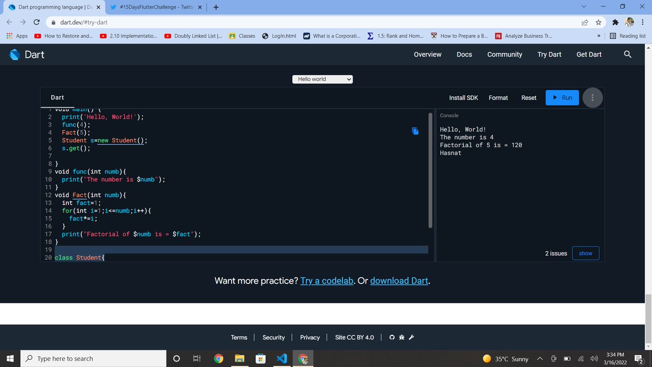Open Microsoft Store from the taskbar
Viewport: 652px width, 367px height.
[260, 358]
